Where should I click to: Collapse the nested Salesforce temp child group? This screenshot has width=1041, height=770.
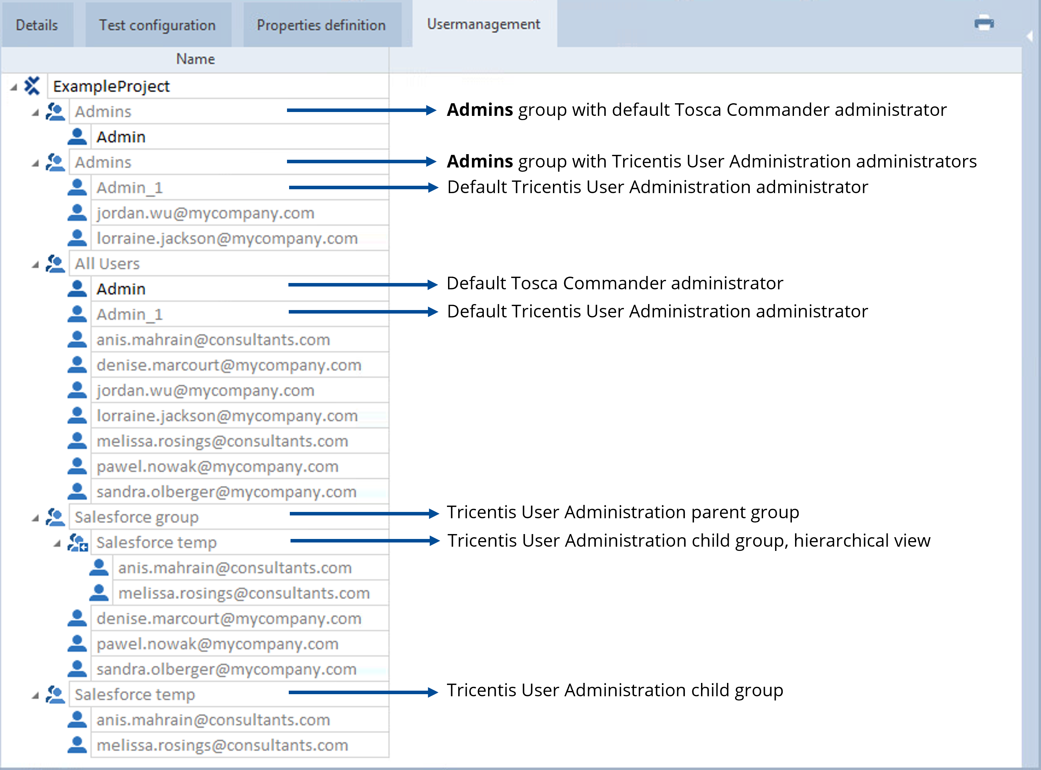57,544
